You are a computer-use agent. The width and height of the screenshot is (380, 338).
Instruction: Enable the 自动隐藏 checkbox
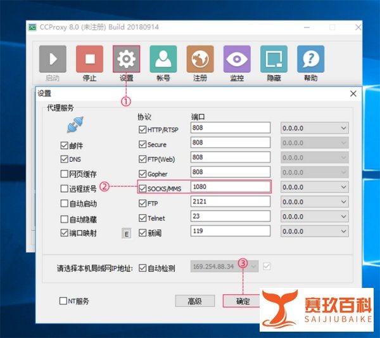[64, 219]
